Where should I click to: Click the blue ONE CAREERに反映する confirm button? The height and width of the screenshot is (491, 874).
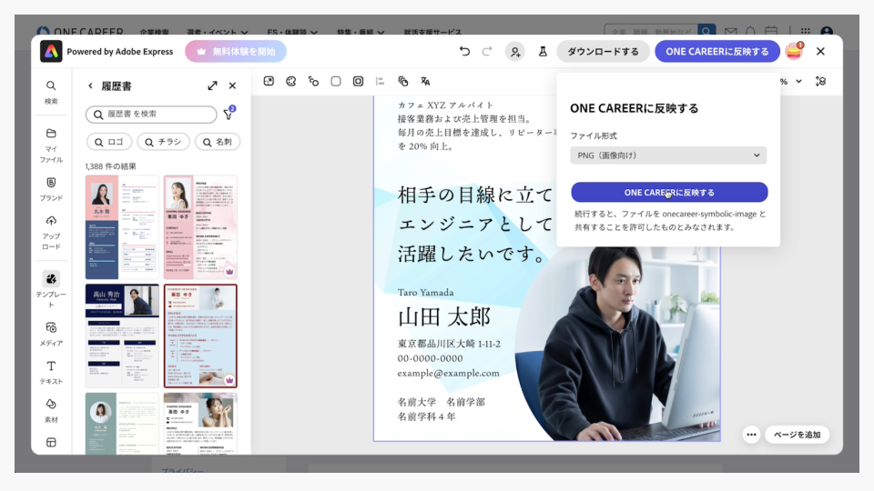coord(669,192)
